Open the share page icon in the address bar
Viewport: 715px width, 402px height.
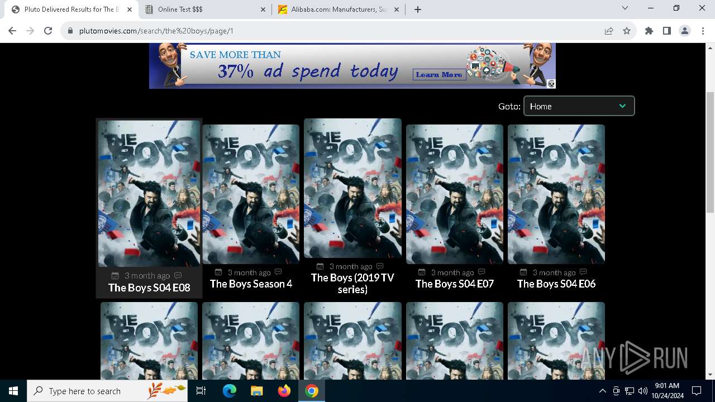[609, 31]
